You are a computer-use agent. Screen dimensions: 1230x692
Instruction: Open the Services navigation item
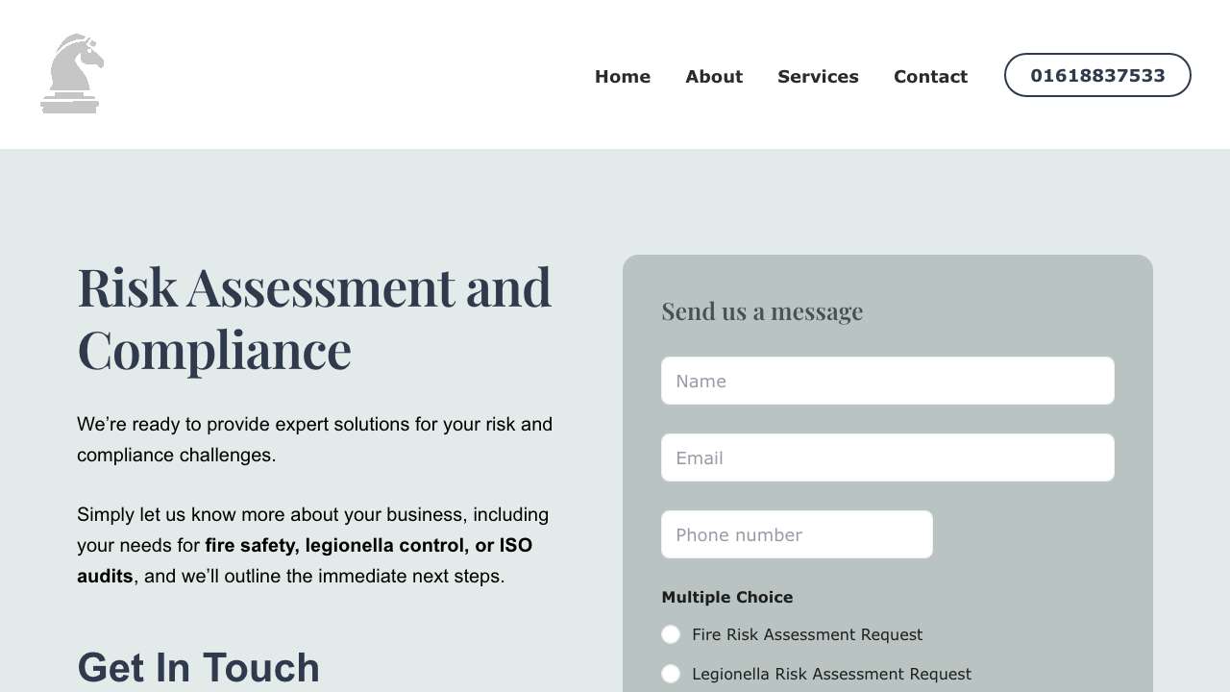click(x=818, y=76)
